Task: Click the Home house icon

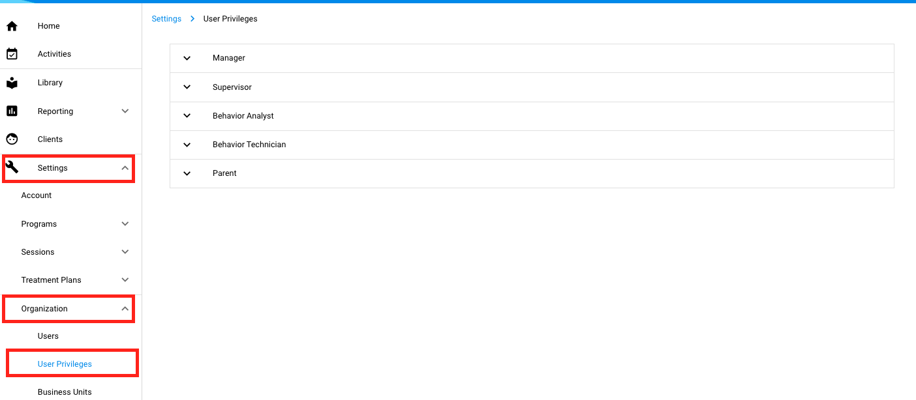Action: [x=12, y=26]
